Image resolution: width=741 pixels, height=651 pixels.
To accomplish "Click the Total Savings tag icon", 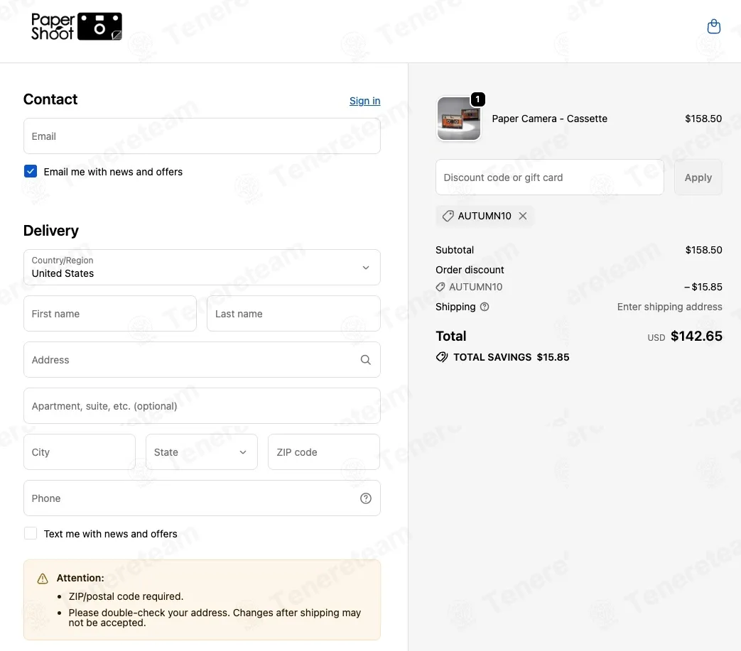I will [x=442, y=357].
